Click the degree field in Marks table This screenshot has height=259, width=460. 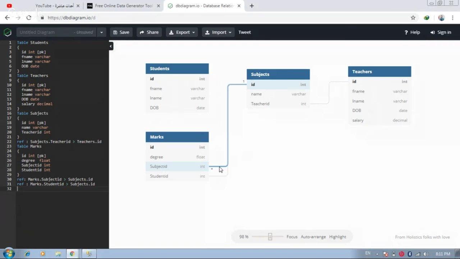pos(177,157)
